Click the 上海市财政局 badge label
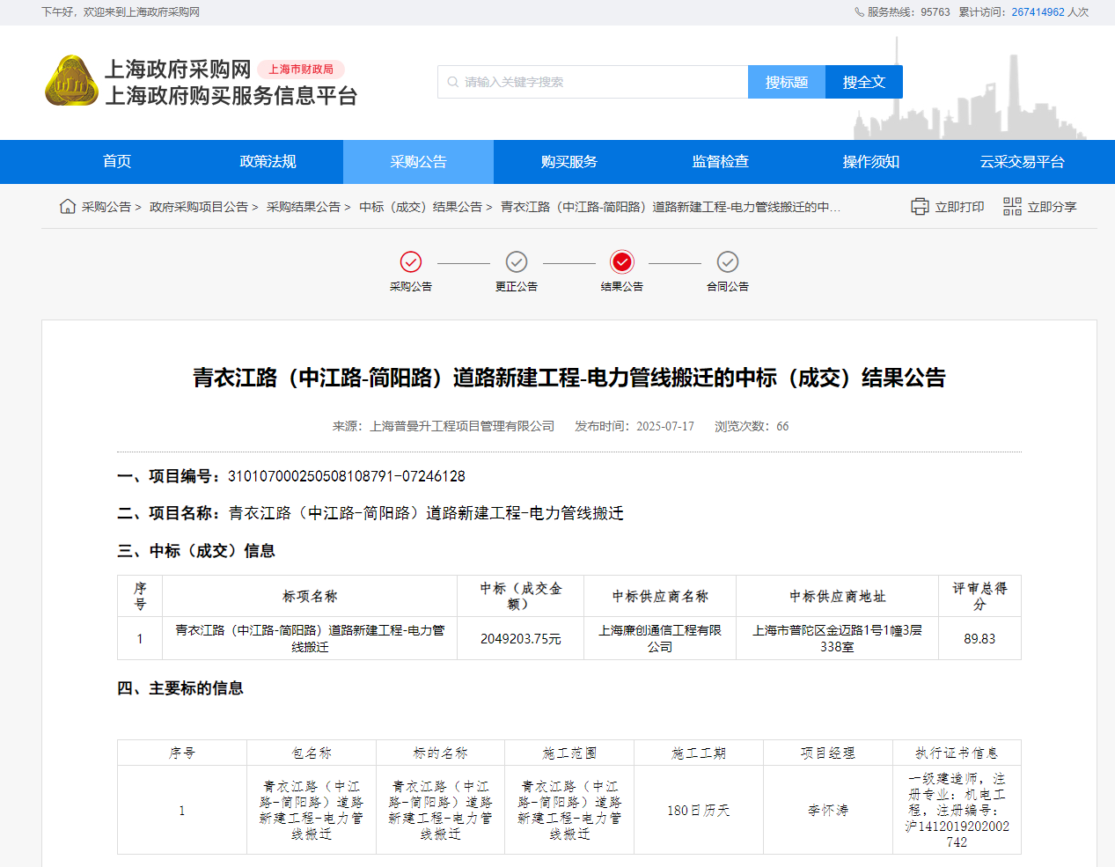This screenshot has height=867, width=1115. (x=301, y=70)
